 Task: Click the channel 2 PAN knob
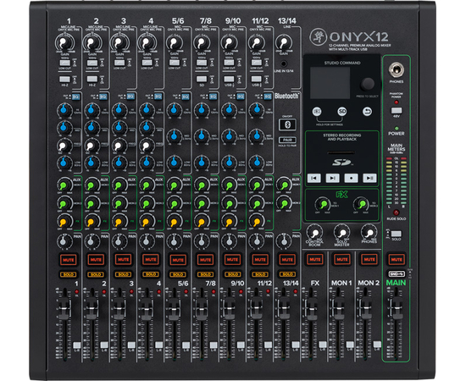[x=91, y=241]
